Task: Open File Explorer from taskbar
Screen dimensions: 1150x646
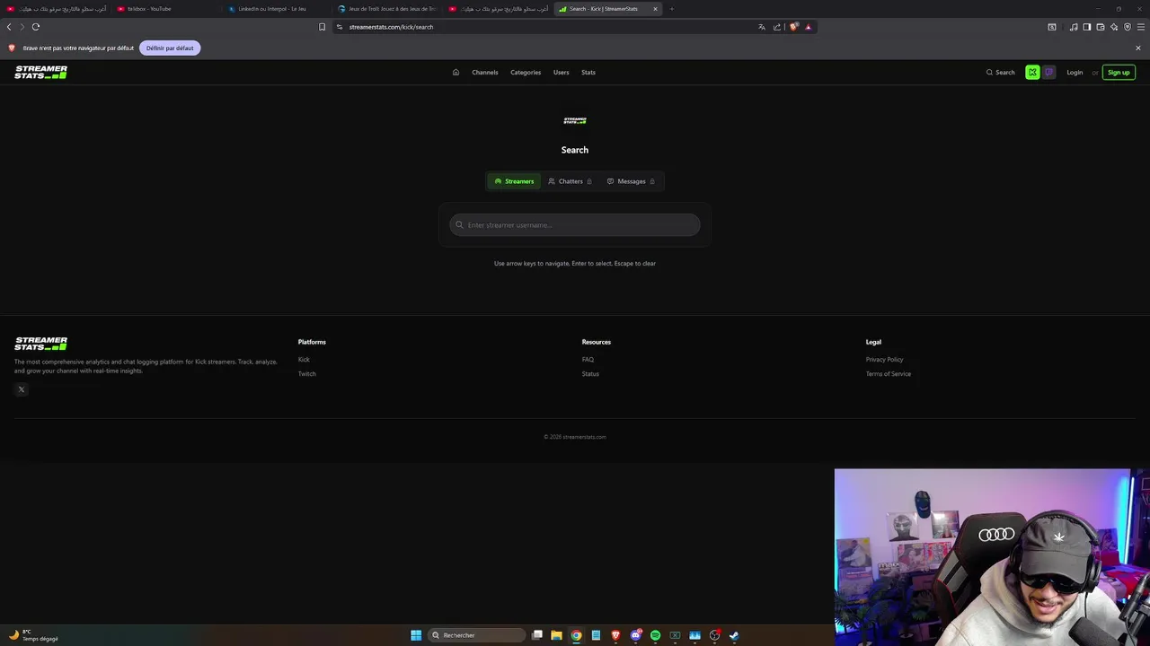Action: pyautogui.click(x=556, y=635)
